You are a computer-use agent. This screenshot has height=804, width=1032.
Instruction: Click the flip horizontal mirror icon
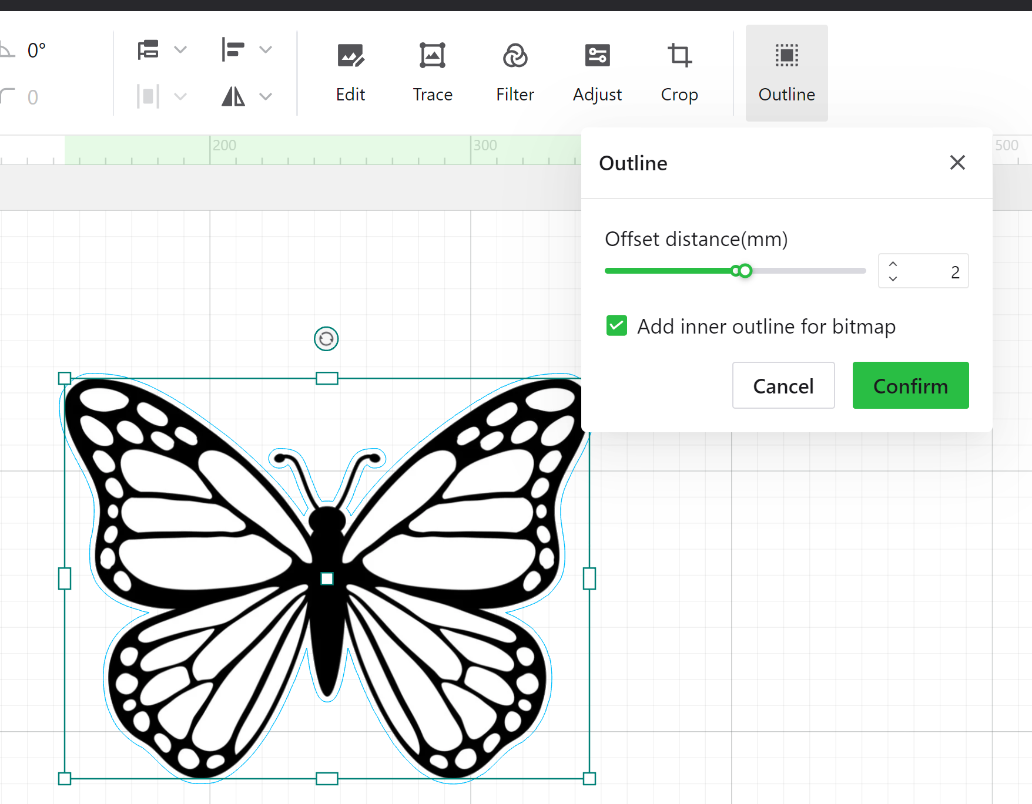[x=233, y=96]
